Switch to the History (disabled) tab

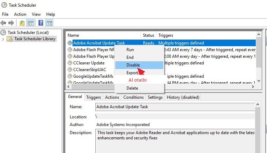click(x=183, y=97)
